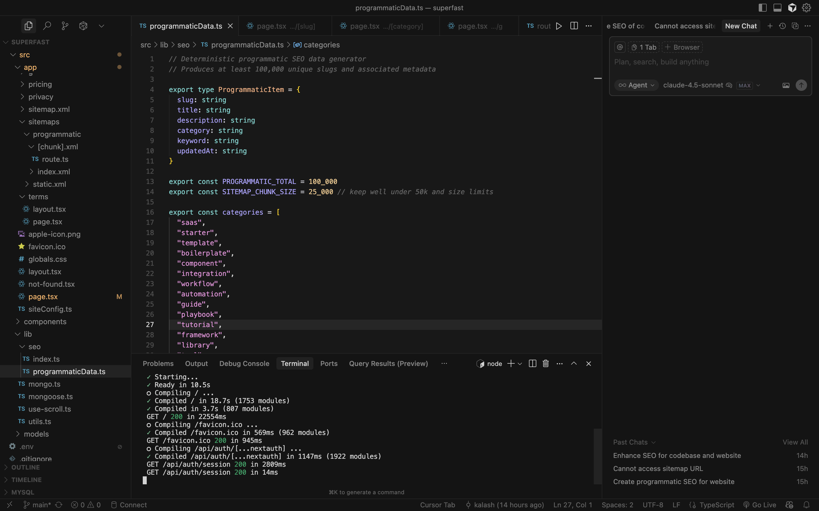Switch to the Debug Console tab
This screenshot has height=511, width=819.
pos(244,364)
